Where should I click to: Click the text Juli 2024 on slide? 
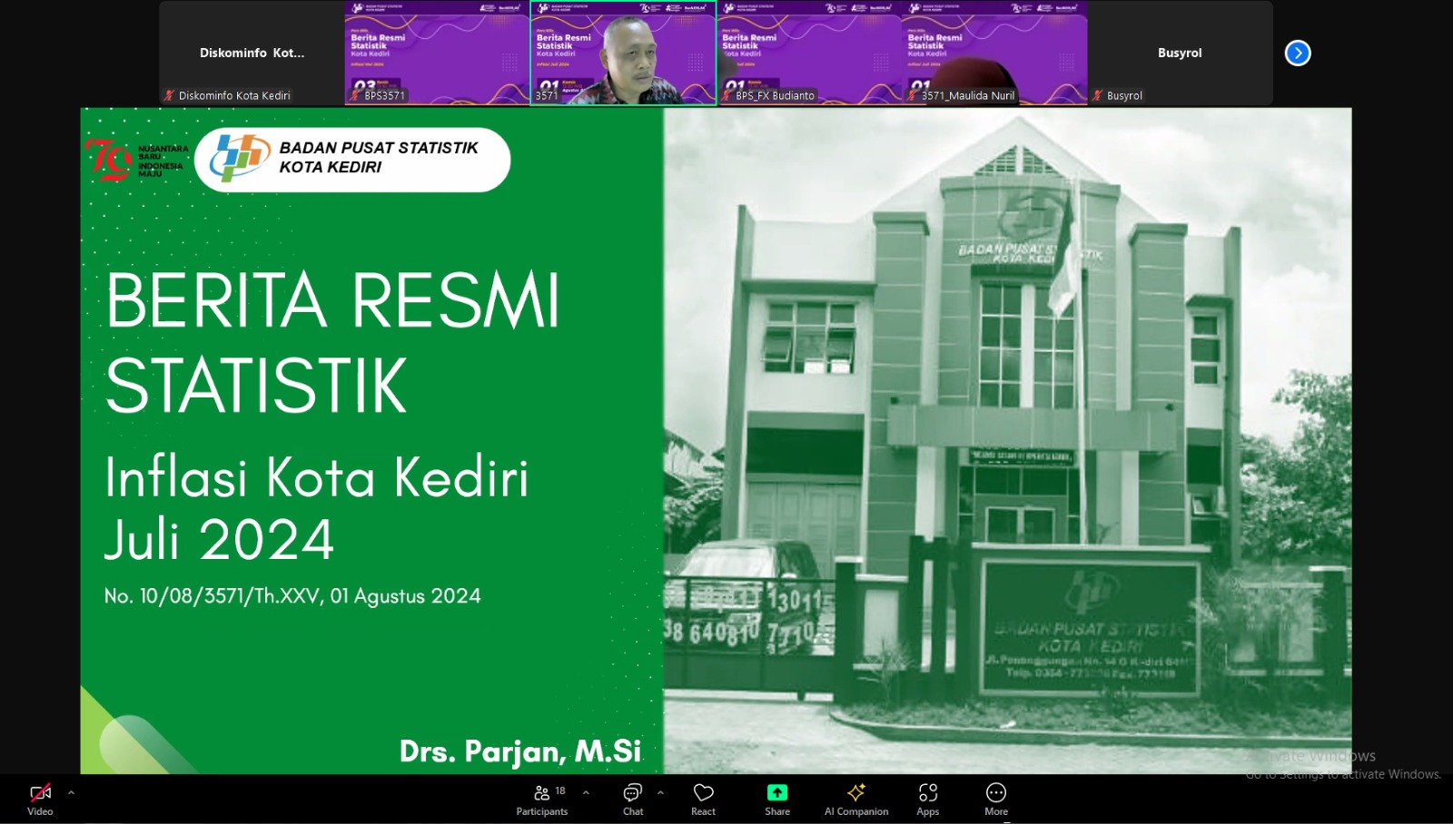pyautogui.click(x=219, y=539)
